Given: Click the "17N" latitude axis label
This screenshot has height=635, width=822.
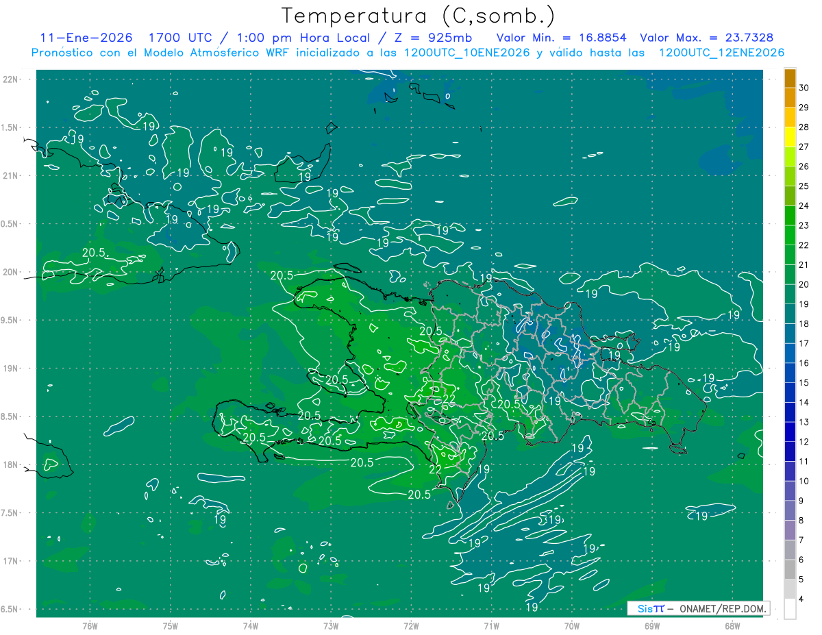Looking at the screenshot, I should [x=12, y=561].
